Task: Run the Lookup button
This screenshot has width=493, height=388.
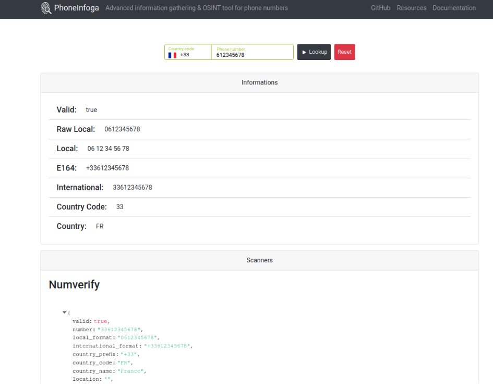Action: click(x=314, y=52)
